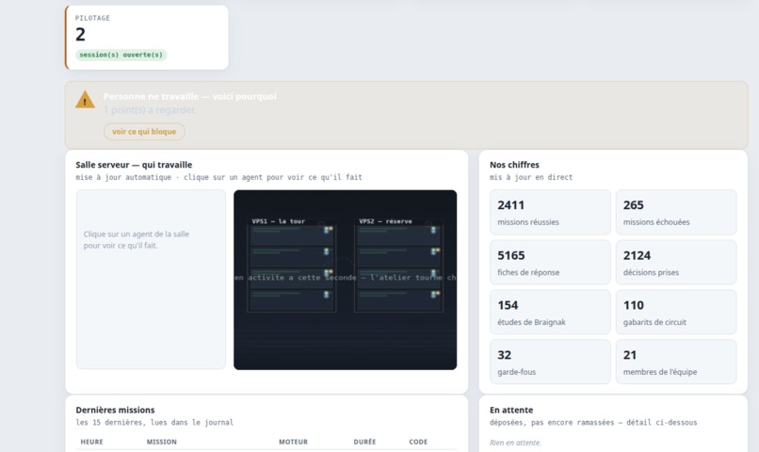Open the '110 gabarits de circuit' card
759x452 pixels.
pyautogui.click(x=676, y=312)
